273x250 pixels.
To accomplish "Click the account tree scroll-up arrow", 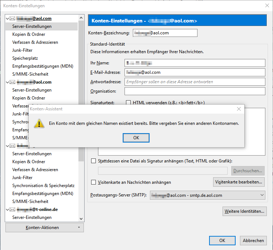I will (x=81, y=18).
